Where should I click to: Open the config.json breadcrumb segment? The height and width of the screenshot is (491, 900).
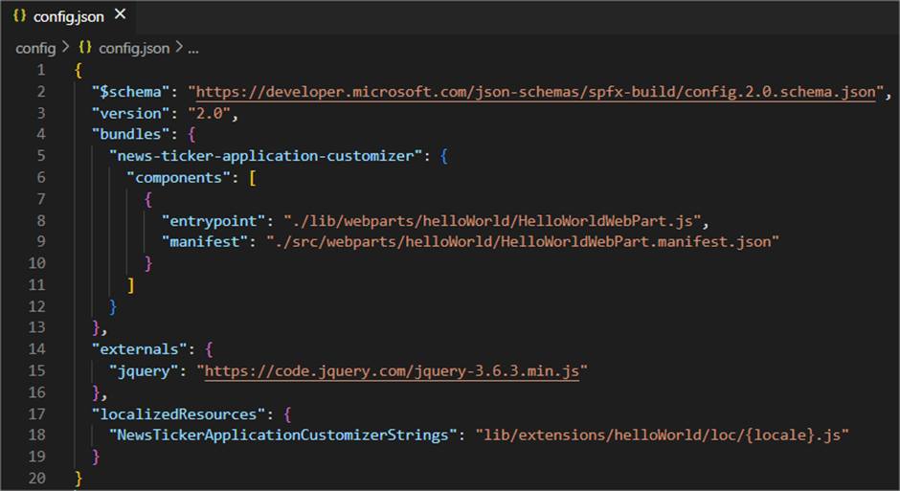(x=133, y=47)
